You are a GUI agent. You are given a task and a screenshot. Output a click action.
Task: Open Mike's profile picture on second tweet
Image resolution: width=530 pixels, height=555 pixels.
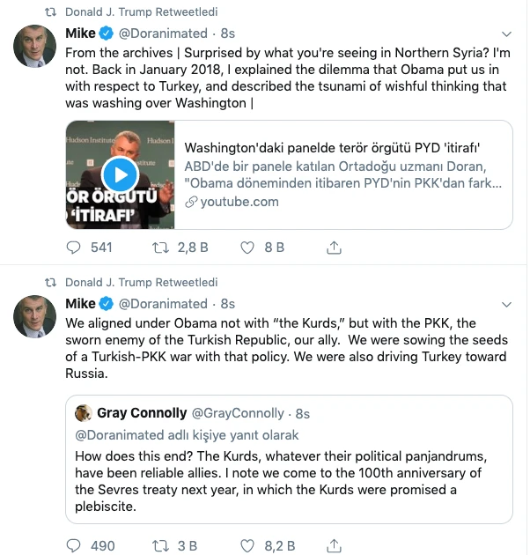tap(35, 316)
